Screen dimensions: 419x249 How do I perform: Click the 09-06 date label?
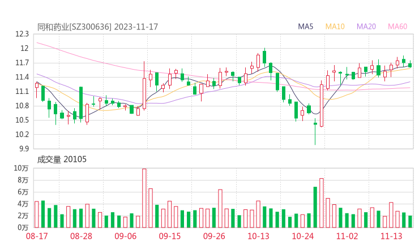[125, 236]
